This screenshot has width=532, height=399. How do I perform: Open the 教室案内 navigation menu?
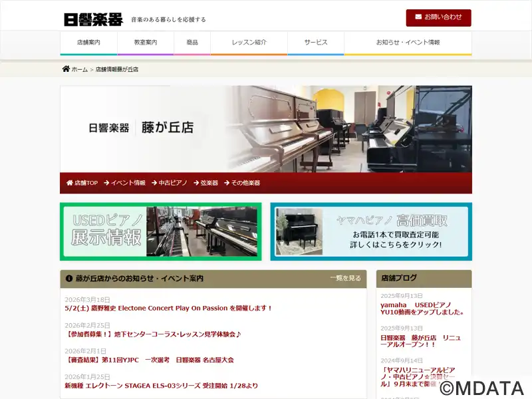pyautogui.click(x=146, y=43)
